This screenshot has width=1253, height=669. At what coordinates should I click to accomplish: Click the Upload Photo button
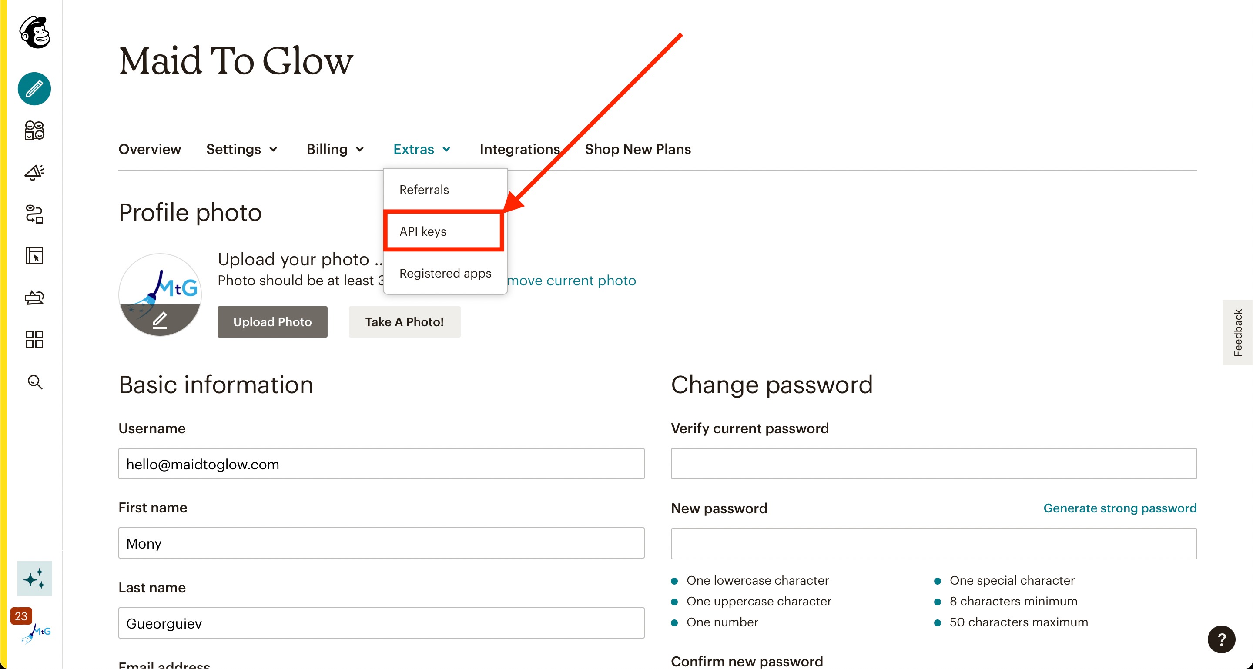click(272, 322)
